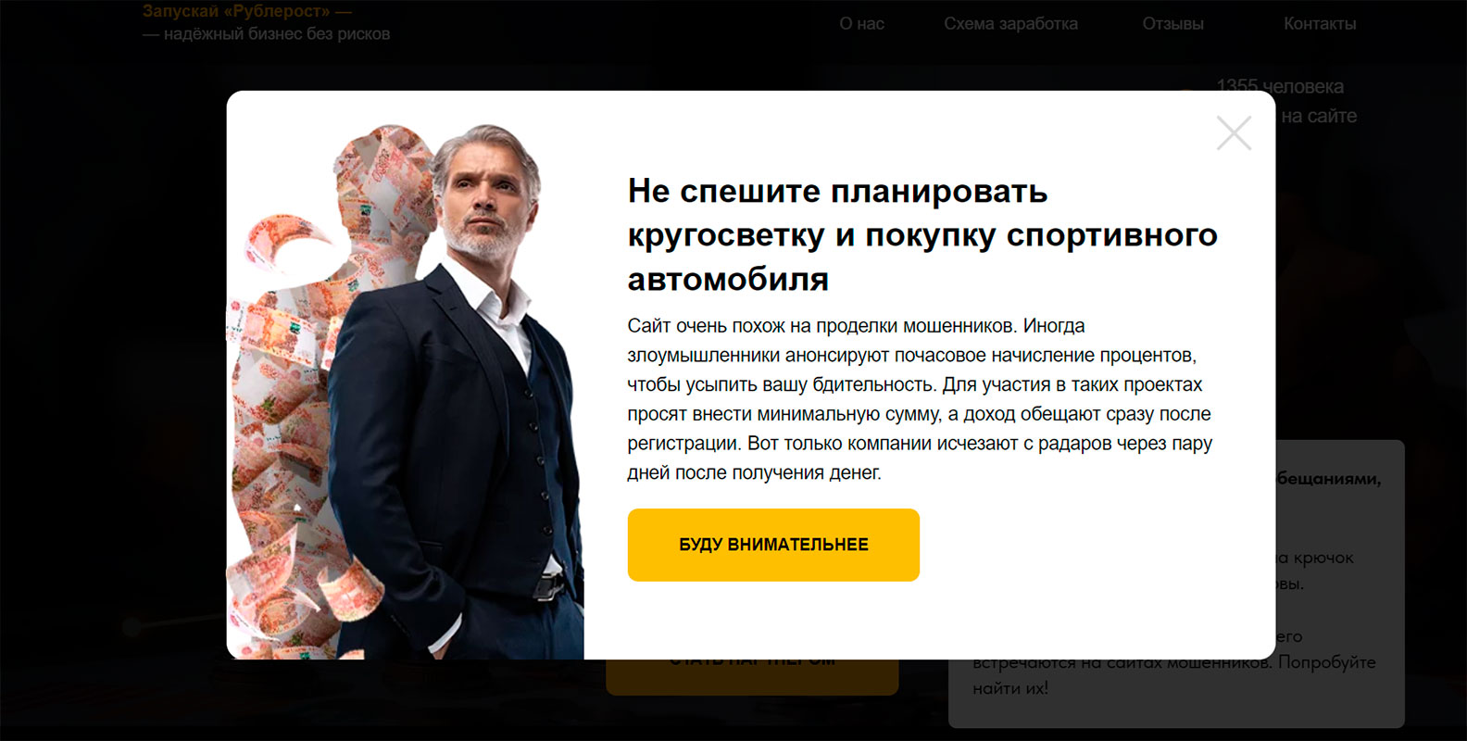Open the «О нас» menu item
Screen dimensions: 1467x741
(x=861, y=24)
